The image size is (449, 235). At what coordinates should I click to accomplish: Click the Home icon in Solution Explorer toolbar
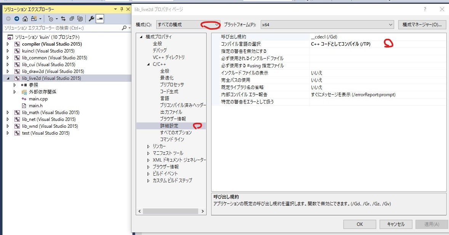click(25, 19)
